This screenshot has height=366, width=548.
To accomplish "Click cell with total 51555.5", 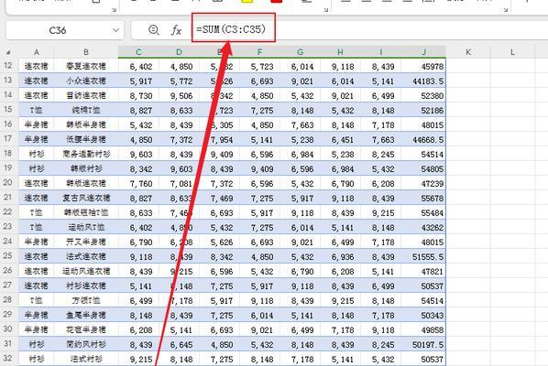I will pos(423,256).
